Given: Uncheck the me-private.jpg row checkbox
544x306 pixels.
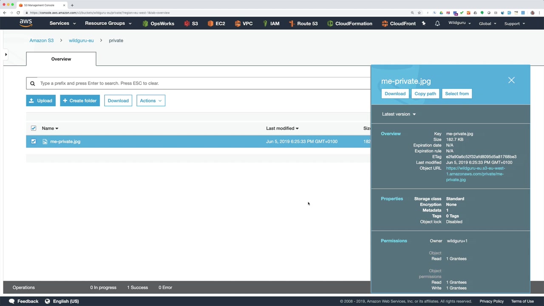Looking at the screenshot, I should (x=34, y=142).
